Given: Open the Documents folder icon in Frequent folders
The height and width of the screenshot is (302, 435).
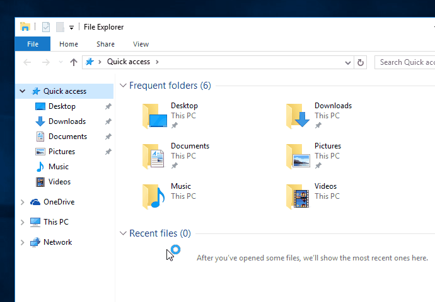Looking at the screenshot, I should point(154,156).
